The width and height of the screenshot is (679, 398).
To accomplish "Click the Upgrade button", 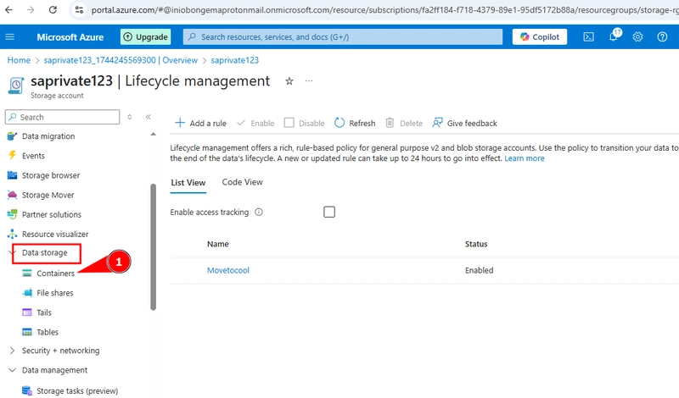I will coord(145,36).
